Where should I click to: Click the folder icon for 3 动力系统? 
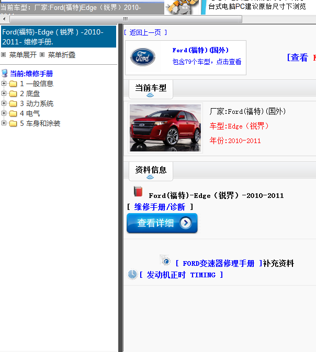(x=13, y=103)
